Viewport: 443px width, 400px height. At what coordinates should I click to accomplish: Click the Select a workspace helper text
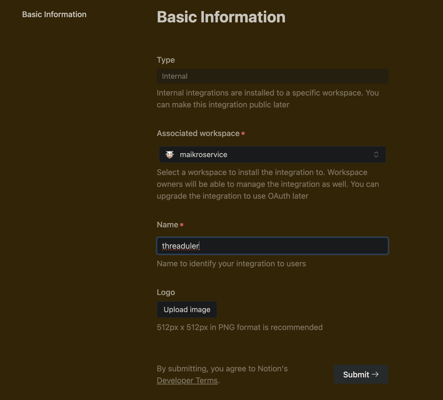click(268, 184)
